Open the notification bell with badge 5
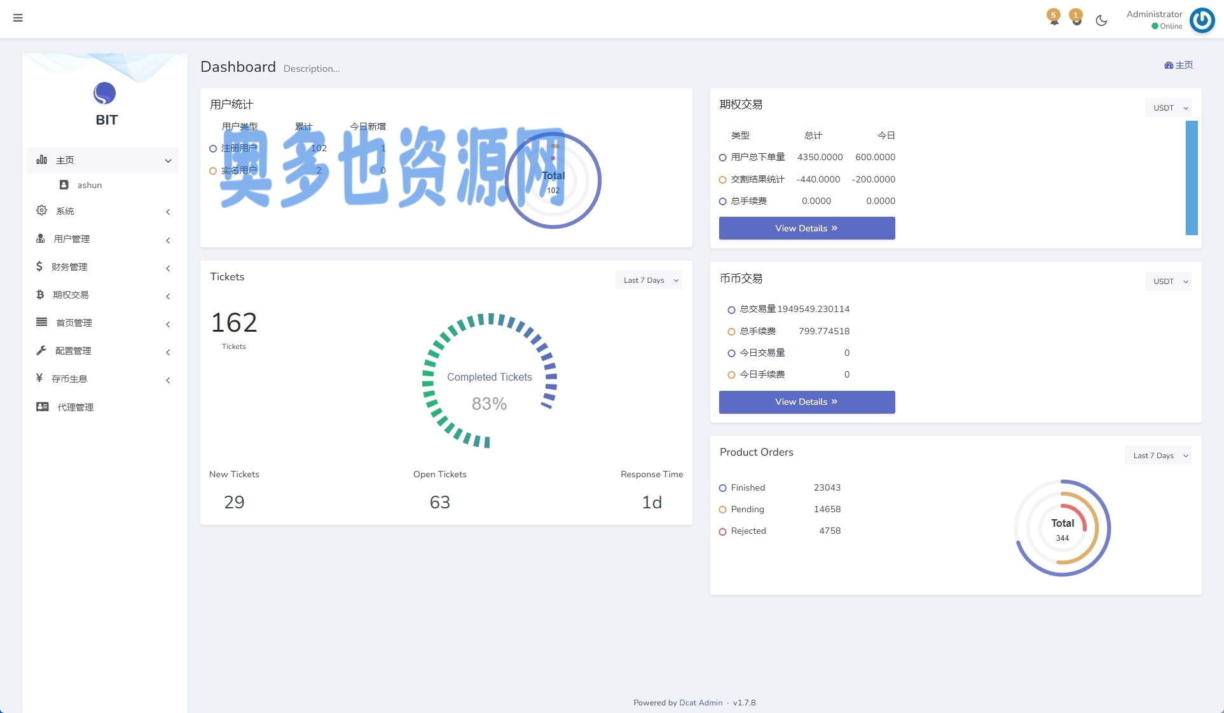Image resolution: width=1224 pixels, height=713 pixels. (1054, 18)
